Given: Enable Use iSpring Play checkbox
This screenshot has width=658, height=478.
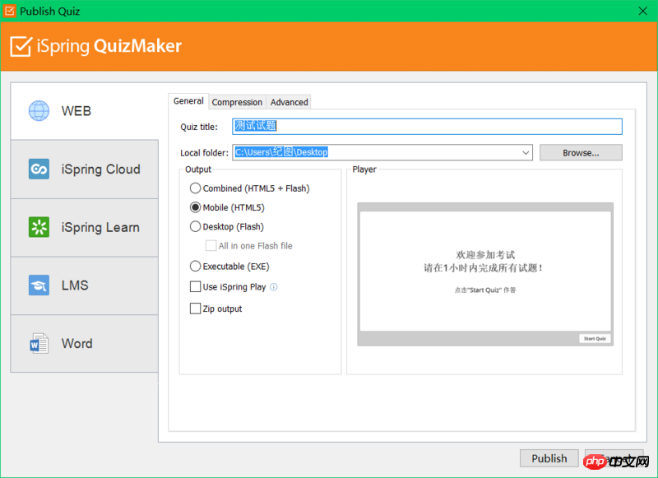Looking at the screenshot, I should (195, 286).
